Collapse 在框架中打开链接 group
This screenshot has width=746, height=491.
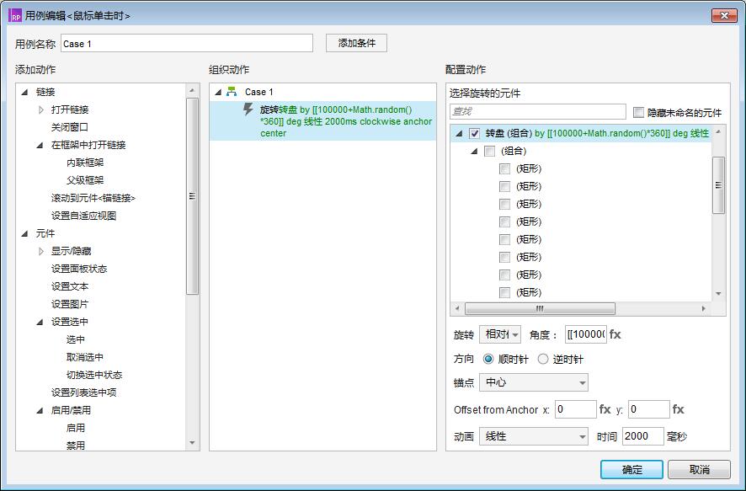pyautogui.click(x=40, y=145)
